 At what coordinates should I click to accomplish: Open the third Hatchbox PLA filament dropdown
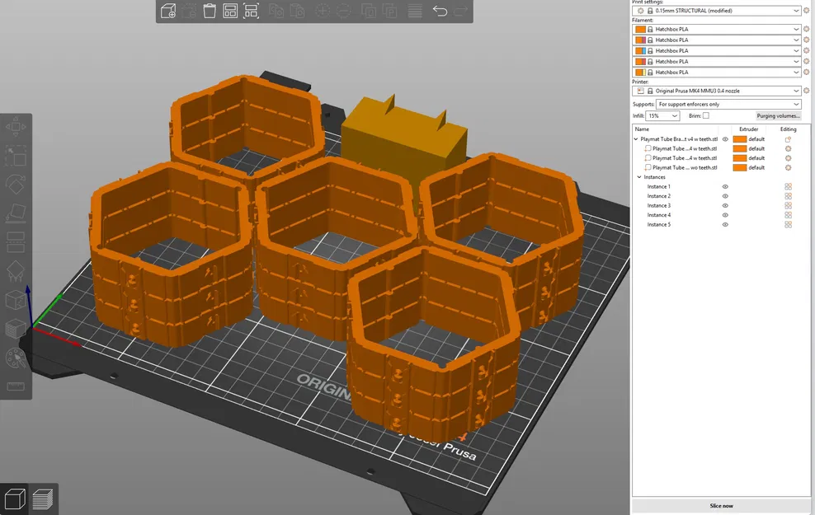717,51
